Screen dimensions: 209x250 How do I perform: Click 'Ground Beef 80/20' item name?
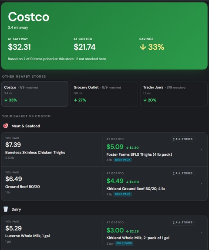point(23,187)
